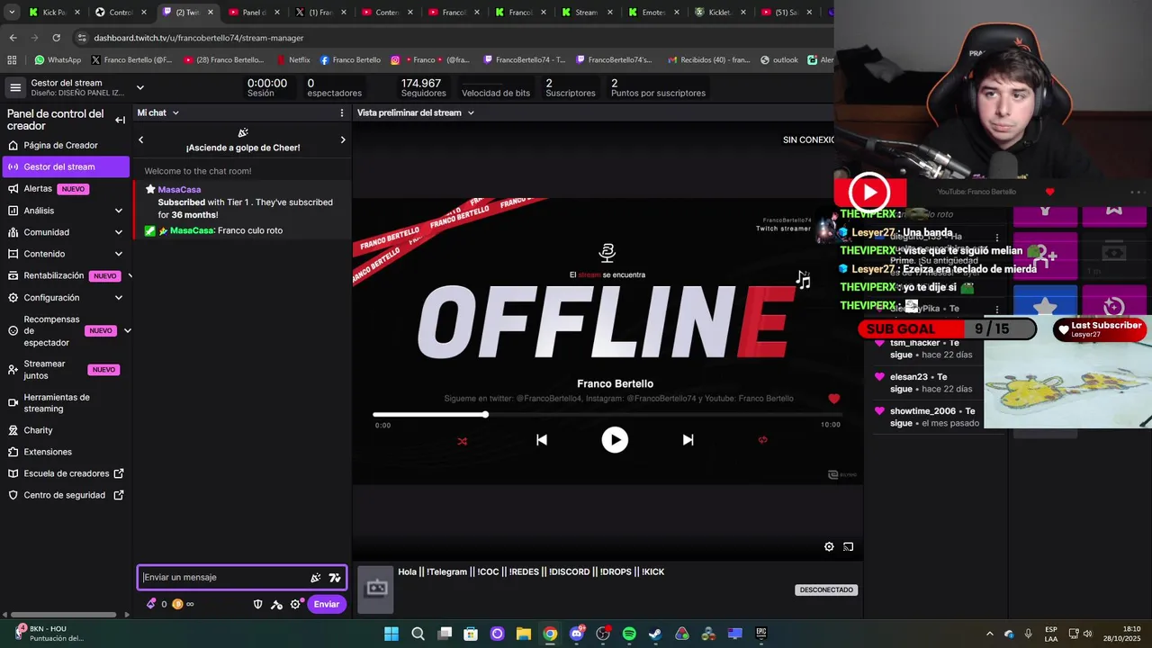Screen dimensions: 1152x648
Task: Expand Recompensas de espectador section
Action: (x=127, y=331)
